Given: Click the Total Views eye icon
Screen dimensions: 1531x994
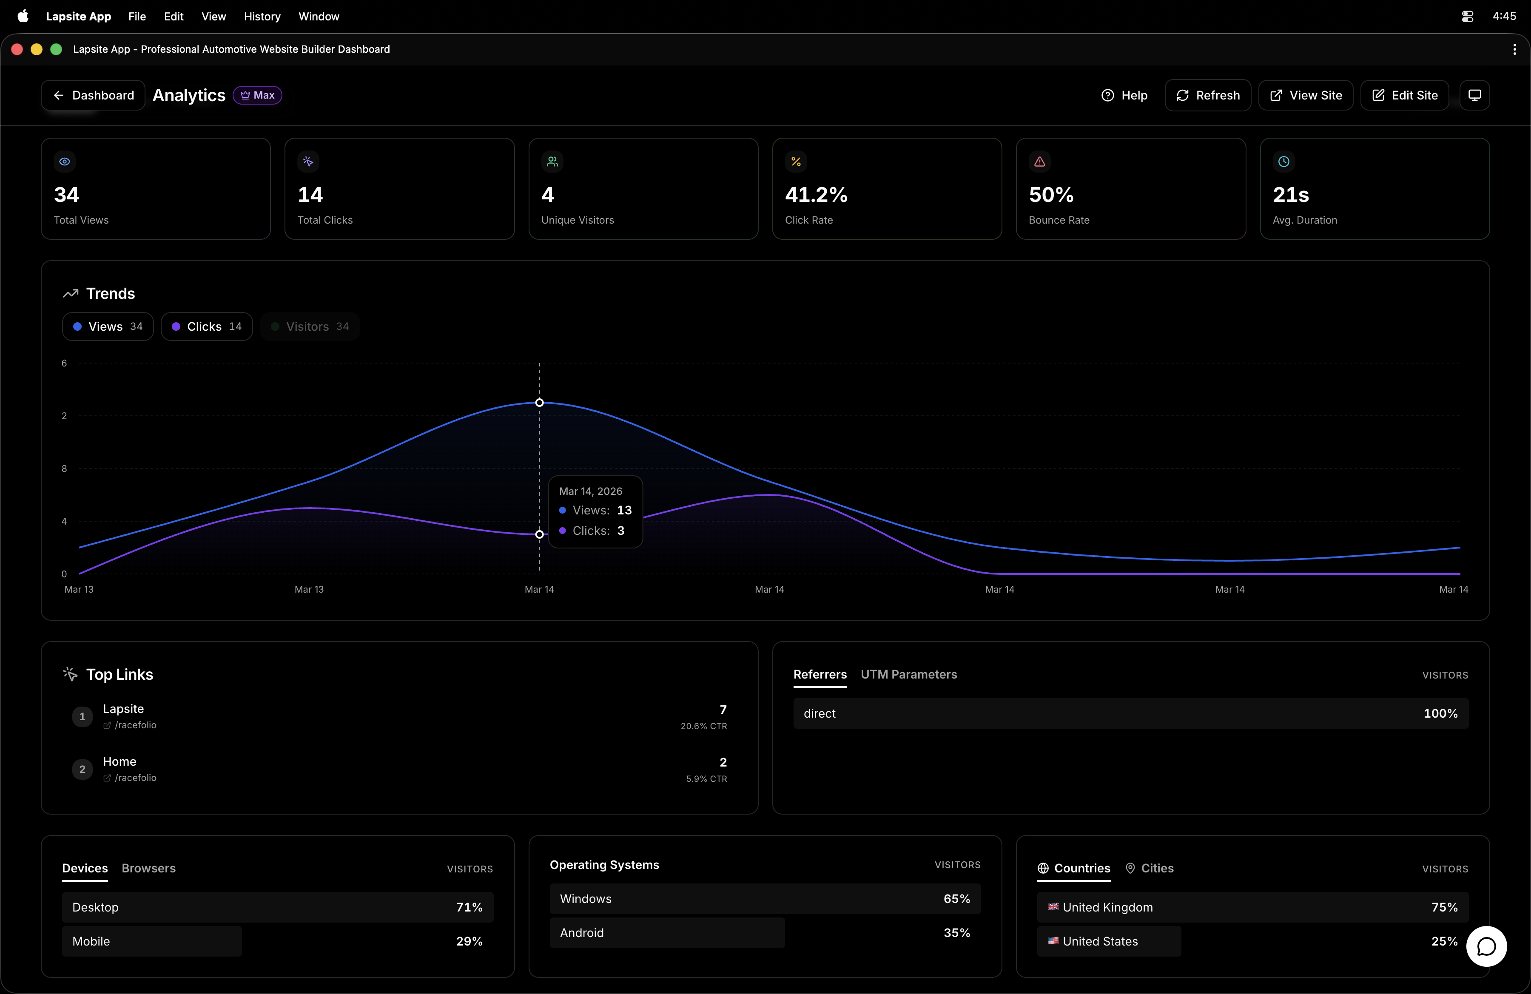Looking at the screenshot, I should pyautogui.click(x=65, y=162).
